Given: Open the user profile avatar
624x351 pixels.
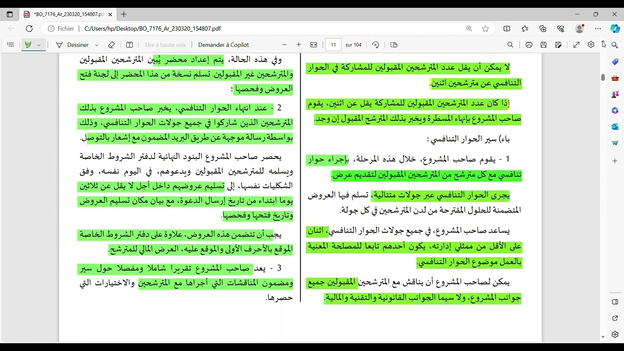Looking at the screenshot, I should pos(580,29).
